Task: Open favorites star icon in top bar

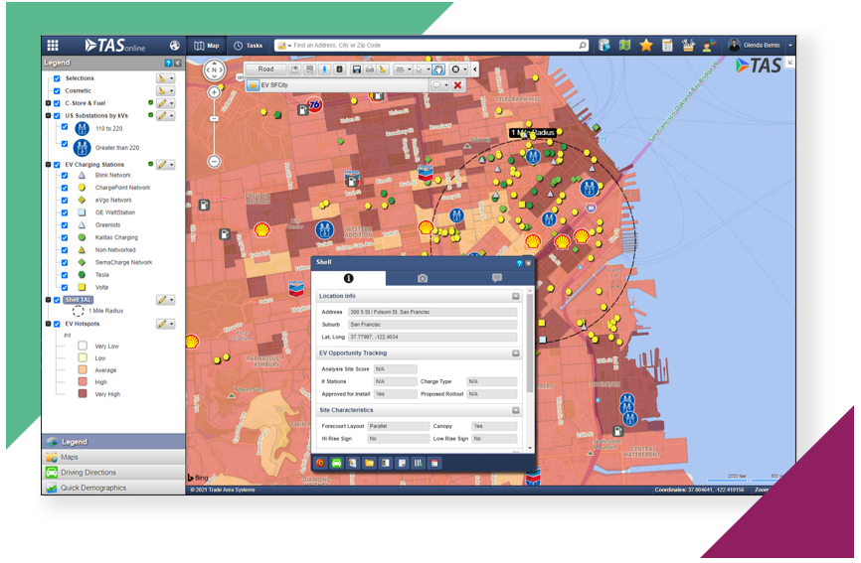Action: [646, 46]
